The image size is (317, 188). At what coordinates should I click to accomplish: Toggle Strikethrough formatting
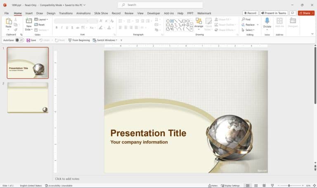pyautogui.click(x=78, y=28)
